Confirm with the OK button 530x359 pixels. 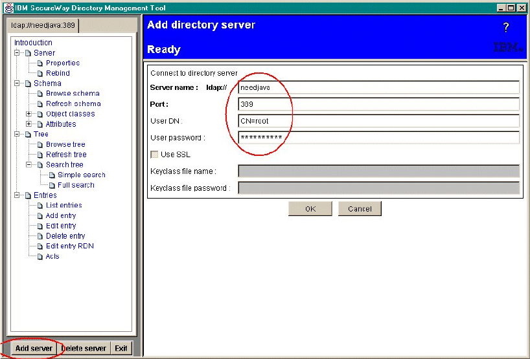pos(310,209)
